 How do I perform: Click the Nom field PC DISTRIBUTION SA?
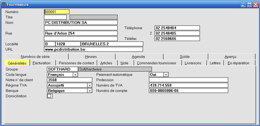click(x=81, y=22)
